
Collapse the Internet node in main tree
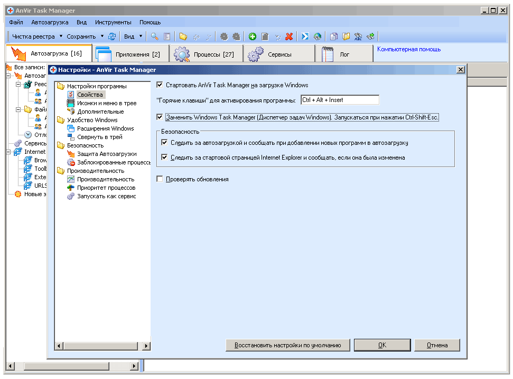(10, 152)
